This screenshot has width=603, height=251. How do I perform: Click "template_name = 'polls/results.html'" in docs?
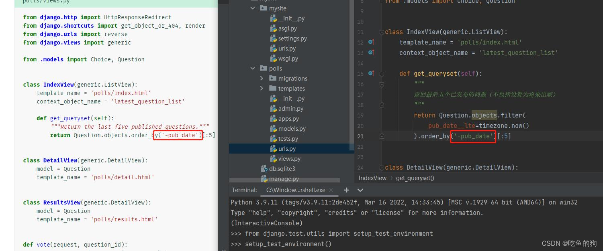point(97,219)
